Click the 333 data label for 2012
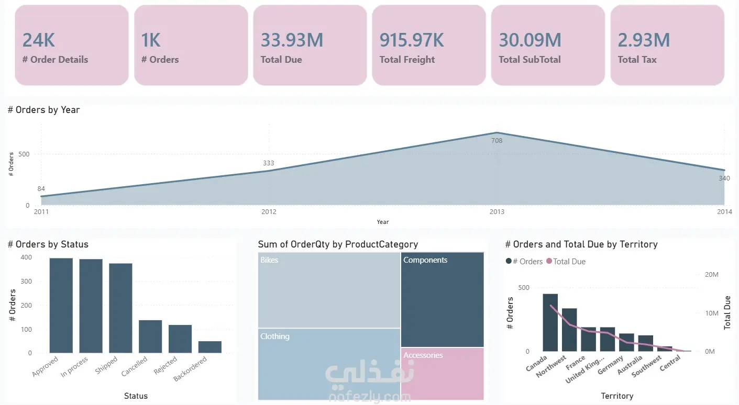Viewport: 739px width, 405px height. click(x=269, y=163)
